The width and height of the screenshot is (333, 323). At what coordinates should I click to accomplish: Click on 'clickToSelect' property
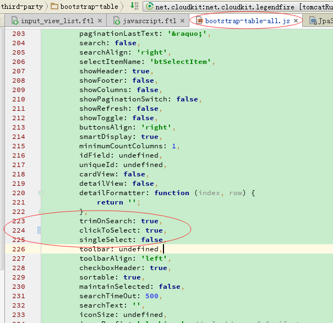pyautogui.click(x=108, y=230)
